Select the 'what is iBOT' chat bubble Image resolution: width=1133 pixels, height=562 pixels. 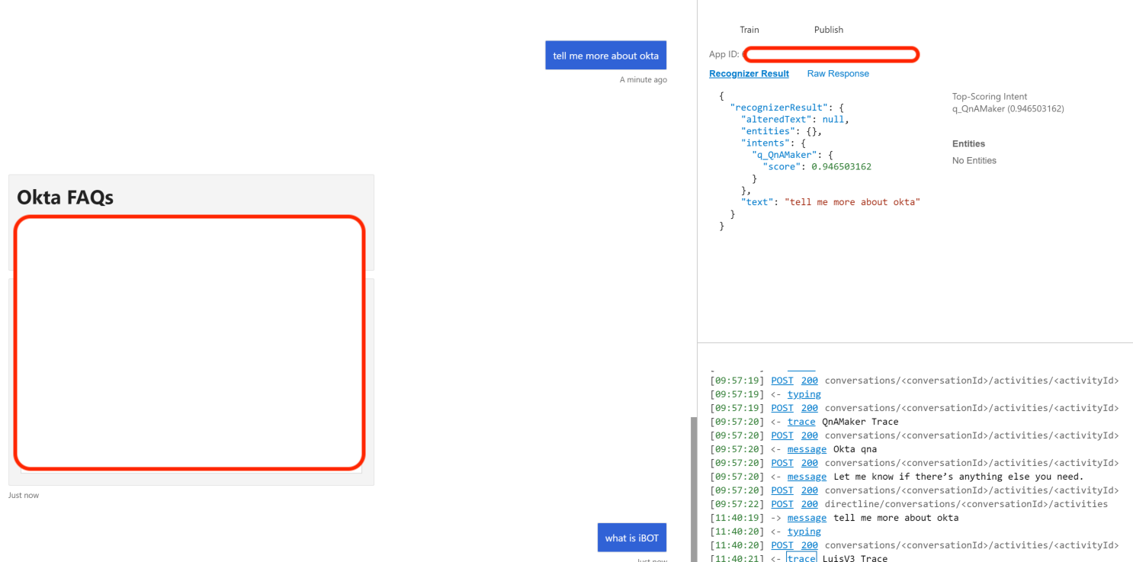631,537
